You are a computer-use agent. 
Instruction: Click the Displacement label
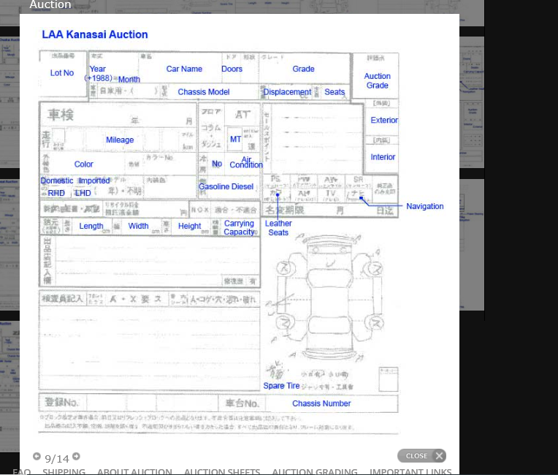[x=287, y=92]
